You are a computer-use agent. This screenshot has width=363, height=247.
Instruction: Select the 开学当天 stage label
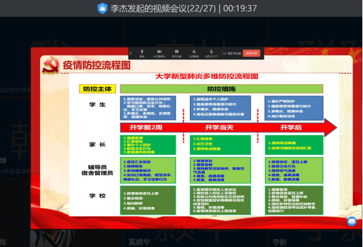219,127
